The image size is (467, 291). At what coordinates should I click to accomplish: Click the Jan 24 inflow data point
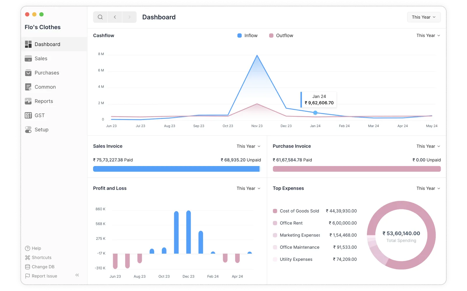[x=315, y=113]
